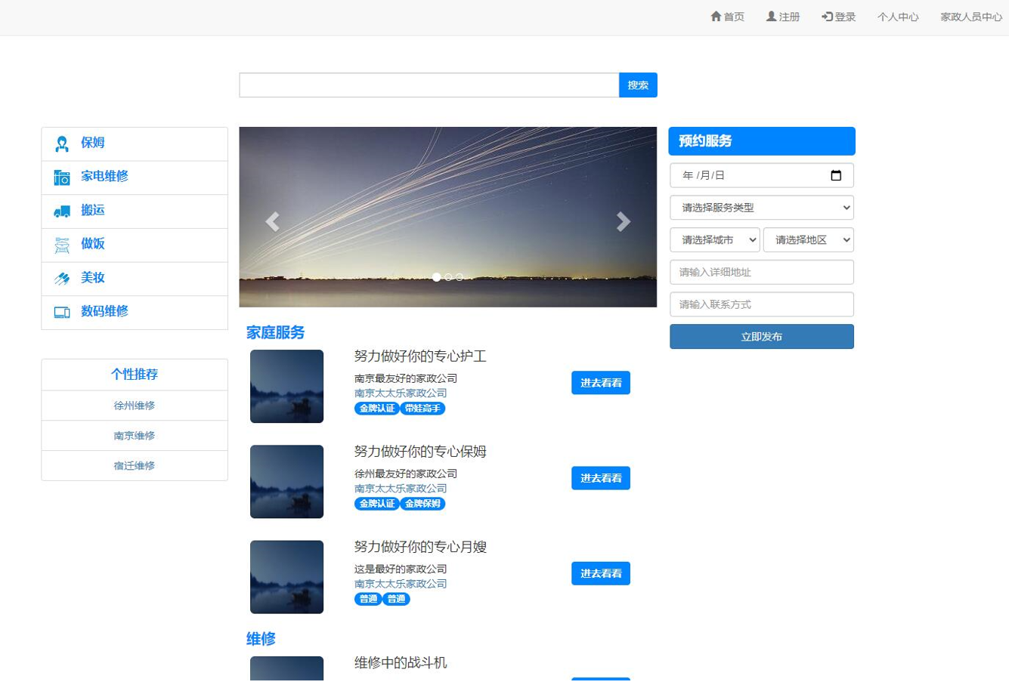Open 南京太太乐家政公司 link under 专心月嫂
The height and width of the screenshot is (685, 1015).
pos(403,587)
